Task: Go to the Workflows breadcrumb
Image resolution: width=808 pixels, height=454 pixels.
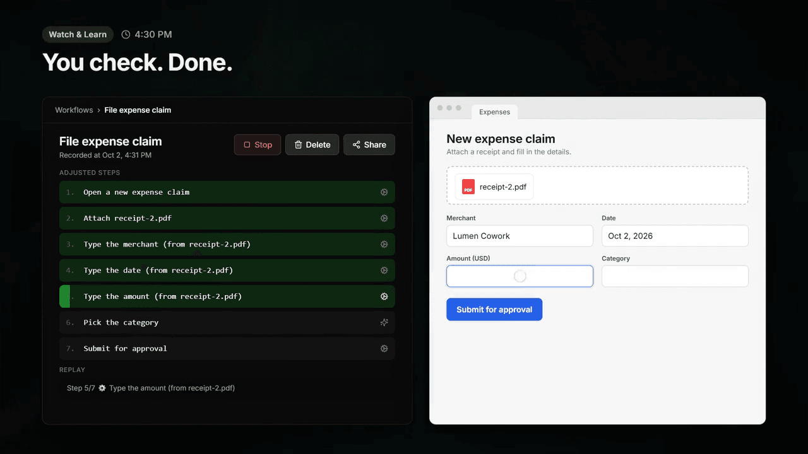Action: (74, 110)
